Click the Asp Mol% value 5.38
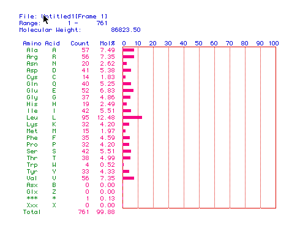Viewport: 289px width, 233px height. point(107,71)
